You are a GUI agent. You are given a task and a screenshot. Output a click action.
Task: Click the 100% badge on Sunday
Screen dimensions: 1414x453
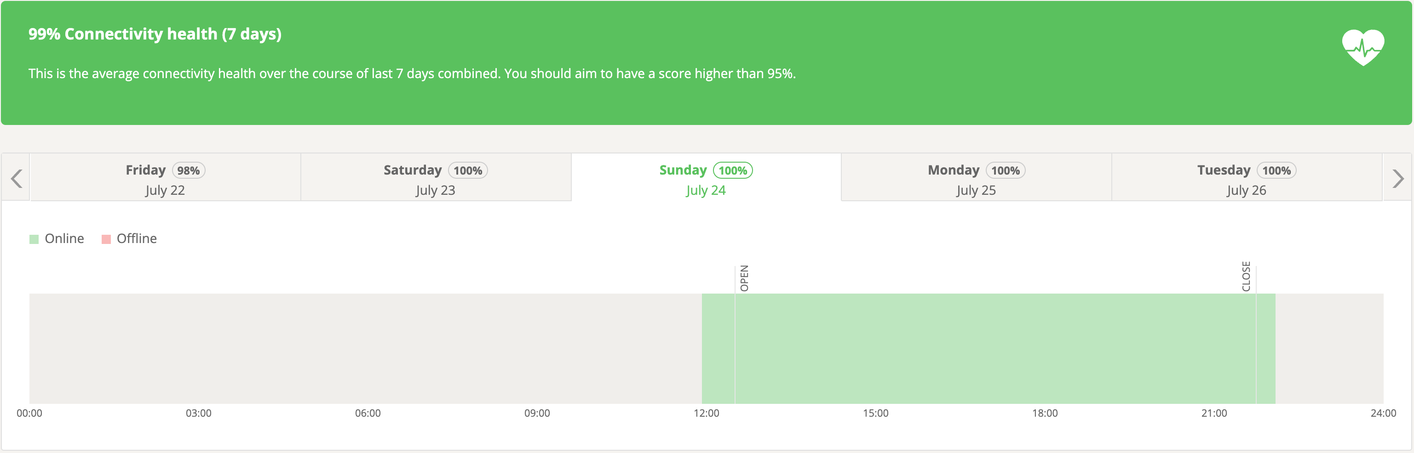(733, 170)
